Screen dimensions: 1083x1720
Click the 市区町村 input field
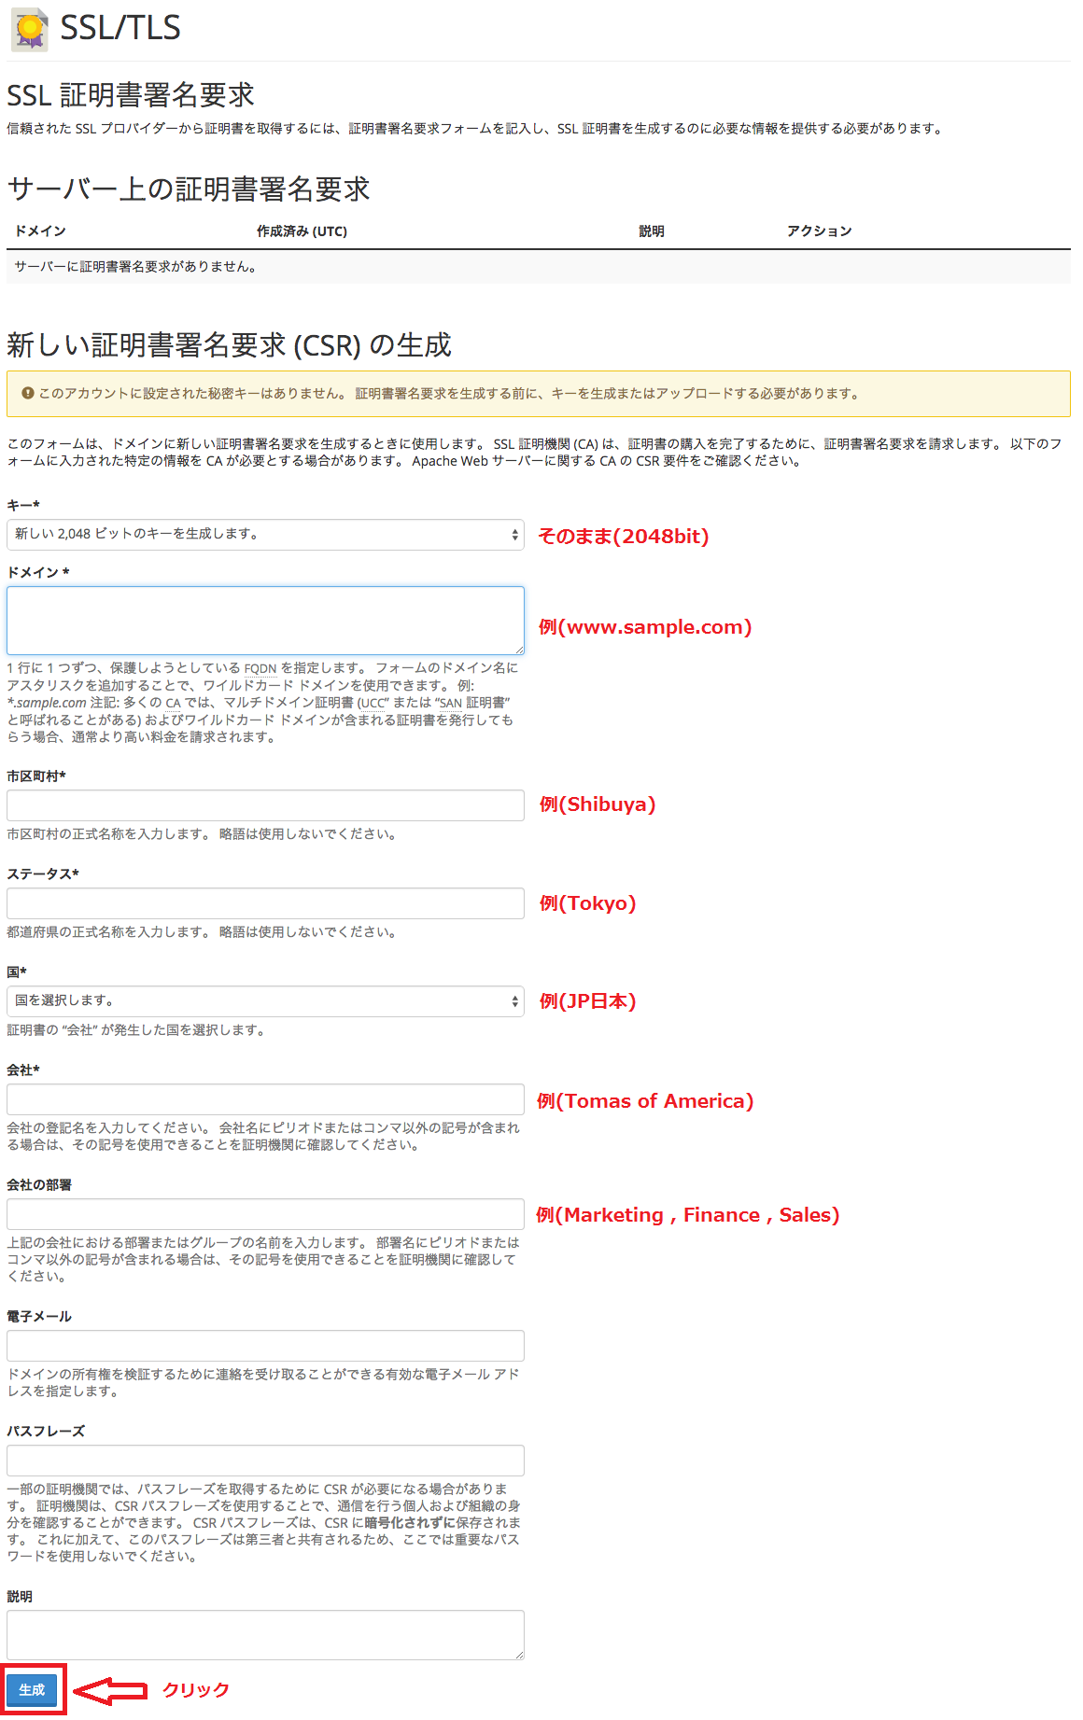click(x=265, y=805)
